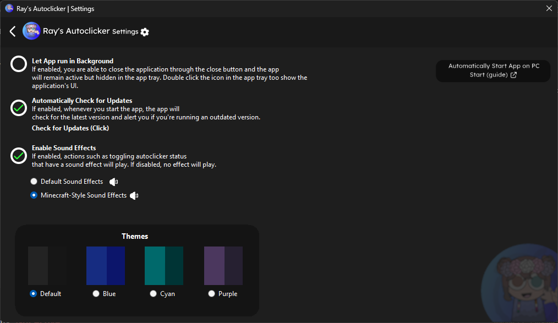Click the external link icon on the startup guide
The width and height of the screenshot is (558, 323).
pyautogui.click(x=513, y=75)
